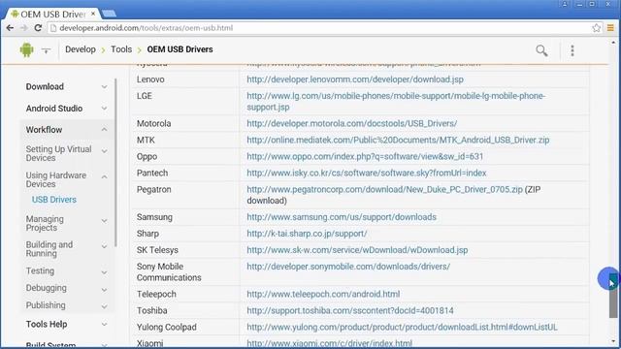This screenshot has height=349, width=621.
Task: Open the dropdown beside the Android logo
Action: click(46, 50)
